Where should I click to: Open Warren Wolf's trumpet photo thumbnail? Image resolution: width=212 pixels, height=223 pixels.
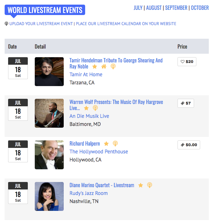click(x=49, y=113)
